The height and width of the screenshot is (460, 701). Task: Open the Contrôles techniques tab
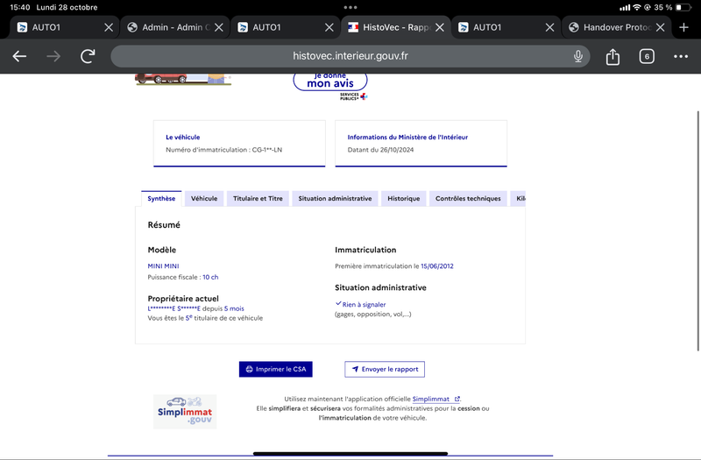[468, 199]
